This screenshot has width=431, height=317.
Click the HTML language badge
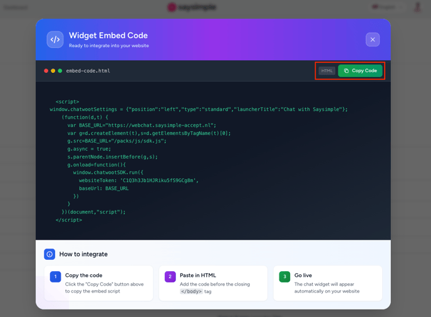[327, 71]
